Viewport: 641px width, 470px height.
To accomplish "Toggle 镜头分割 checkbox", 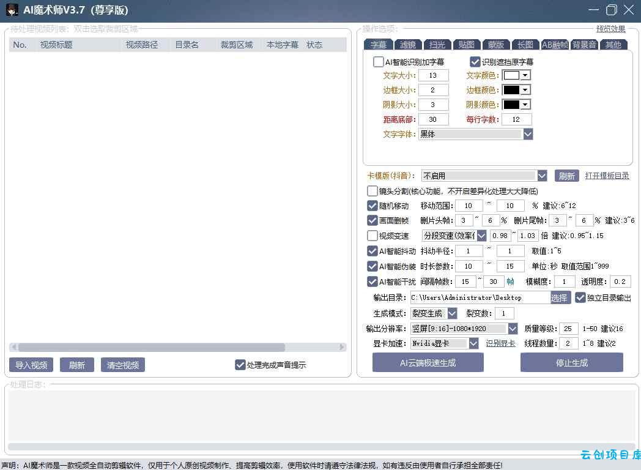I will tap(372, 191).
